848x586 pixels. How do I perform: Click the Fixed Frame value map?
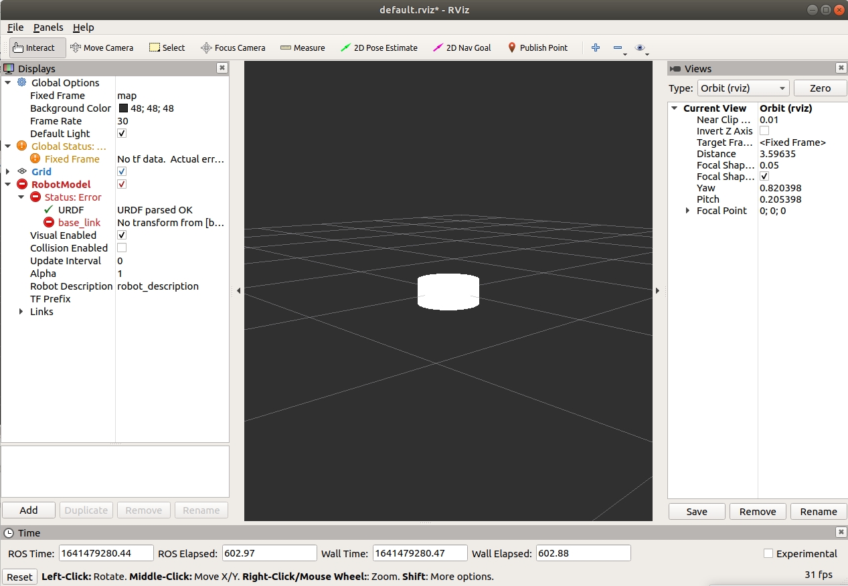pos(126,96)
